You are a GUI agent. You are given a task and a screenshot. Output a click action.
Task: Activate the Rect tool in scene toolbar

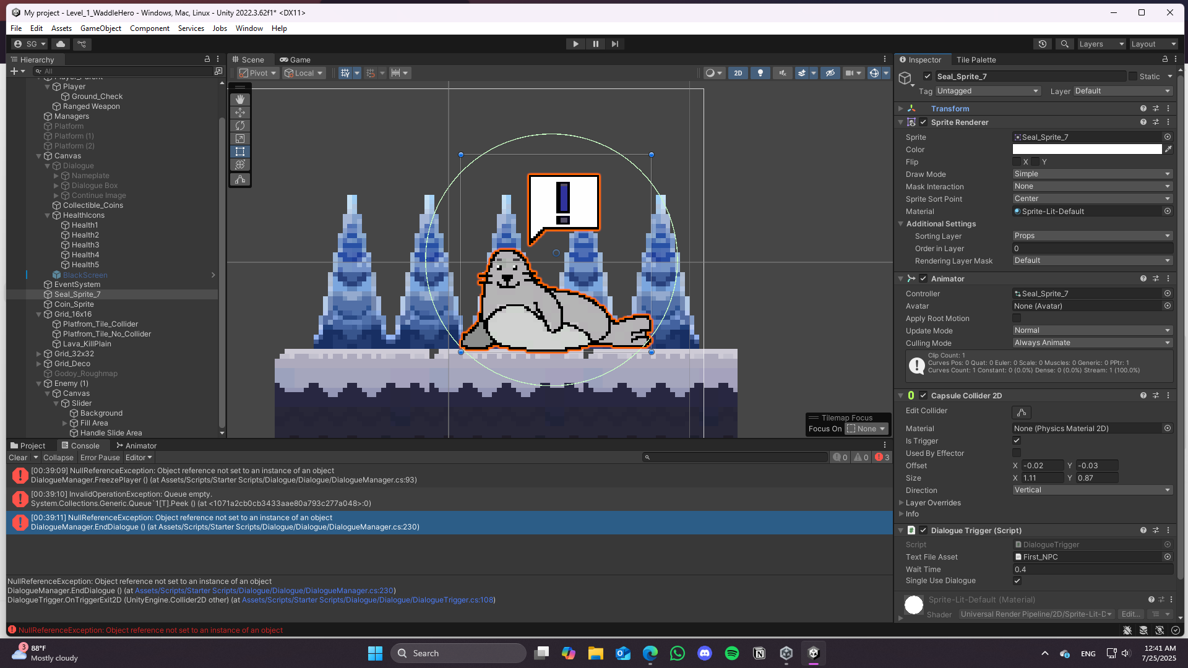click(x=240, y=152)
